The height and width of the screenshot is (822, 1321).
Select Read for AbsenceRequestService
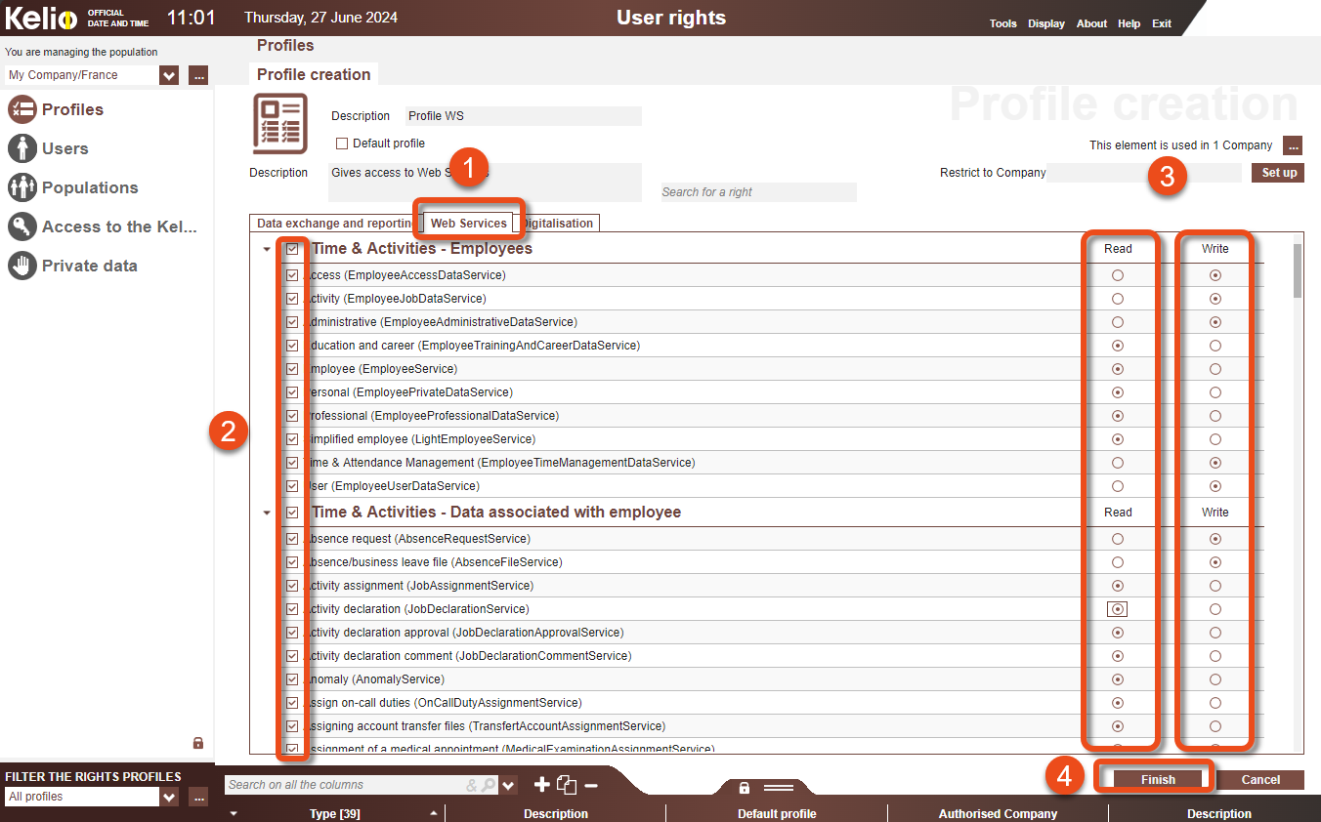(x=1118, y=539)
